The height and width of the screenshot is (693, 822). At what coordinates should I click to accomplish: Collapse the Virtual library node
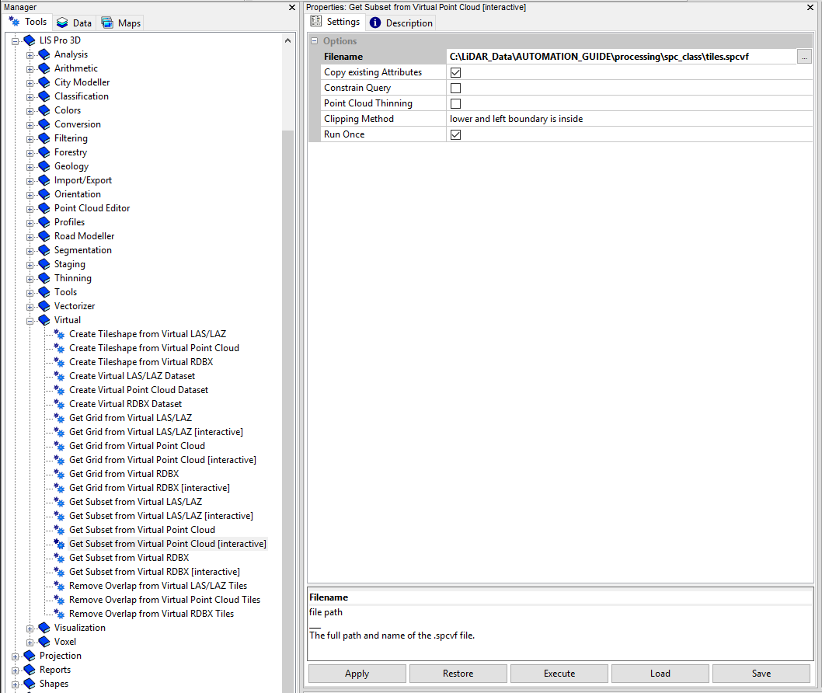30,320
